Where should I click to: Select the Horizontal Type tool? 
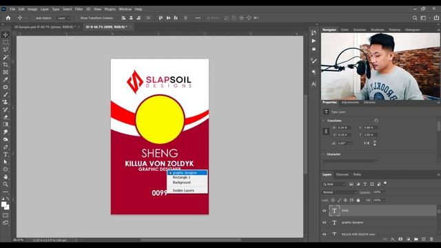[x=6, y=154]
